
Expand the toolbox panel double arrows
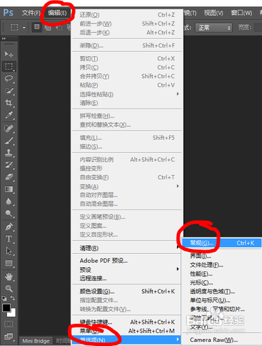[x=3, y=39]
